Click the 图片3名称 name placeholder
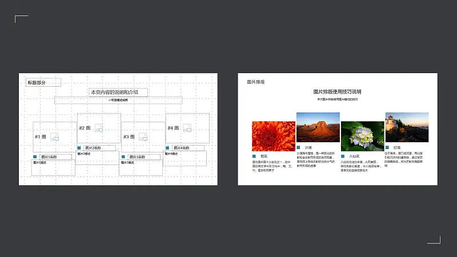Viewport: 457px width, 257px height. (144, 157)
